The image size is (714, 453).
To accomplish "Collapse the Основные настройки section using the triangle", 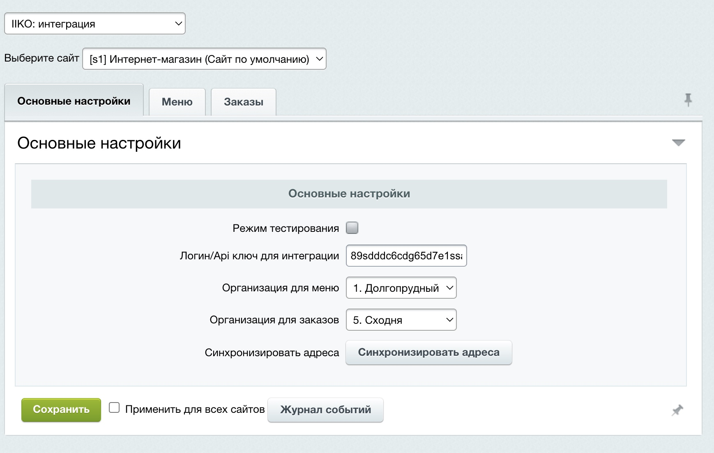I will [x=678, y=143].
